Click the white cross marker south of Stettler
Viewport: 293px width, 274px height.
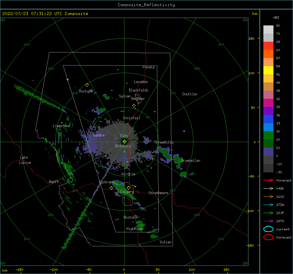coord(184,131)
